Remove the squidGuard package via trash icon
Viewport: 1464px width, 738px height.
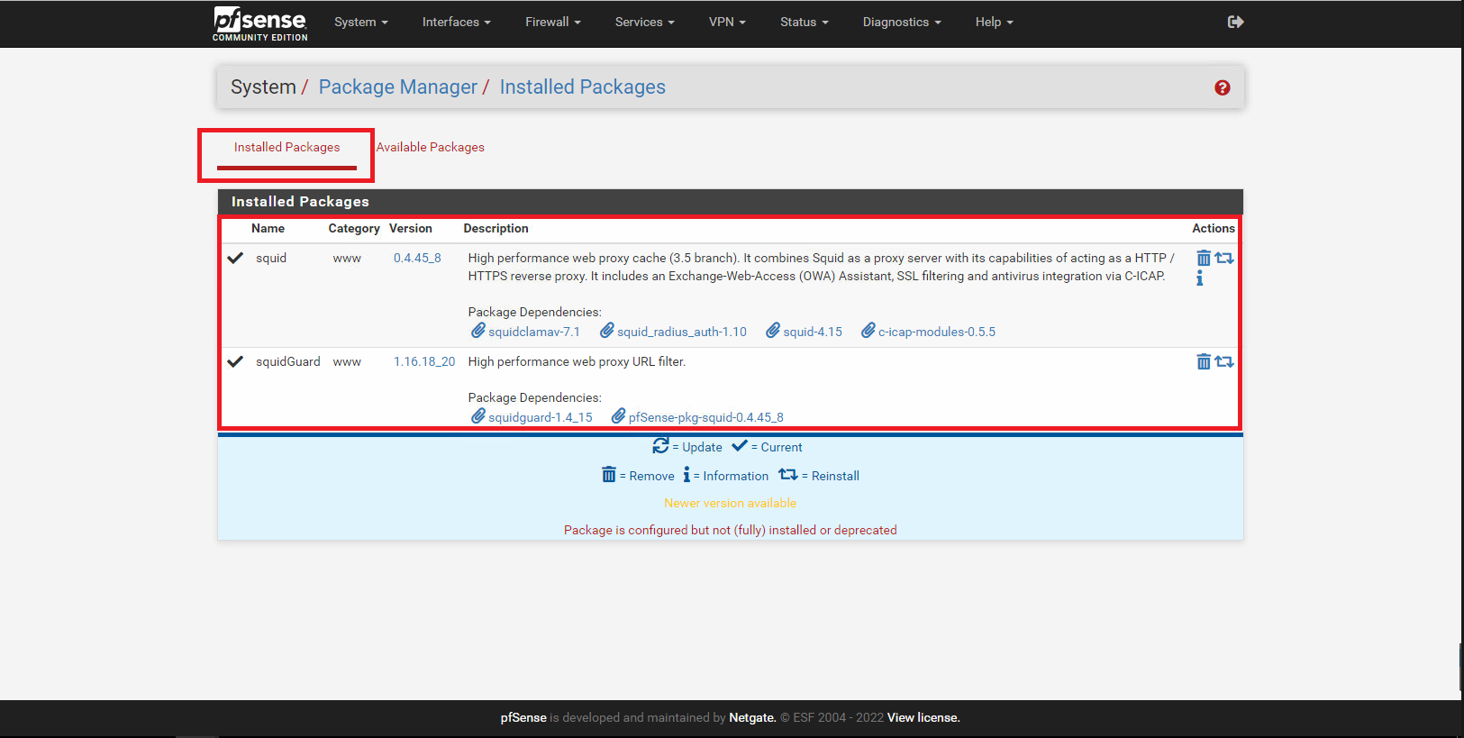click(x=1203, y=361)
